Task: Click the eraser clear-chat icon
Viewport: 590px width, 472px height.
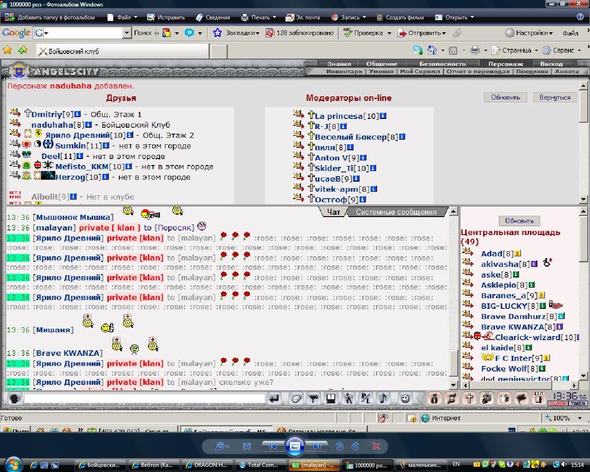Action: click(296, 398)
